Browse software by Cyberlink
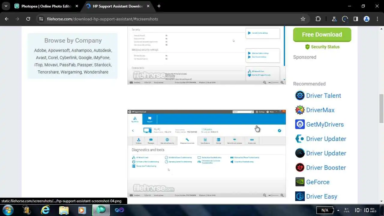This screenshot has height=216, width=384. click(x=68, y=58)
